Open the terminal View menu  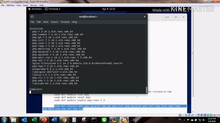(x=46, y=22)
